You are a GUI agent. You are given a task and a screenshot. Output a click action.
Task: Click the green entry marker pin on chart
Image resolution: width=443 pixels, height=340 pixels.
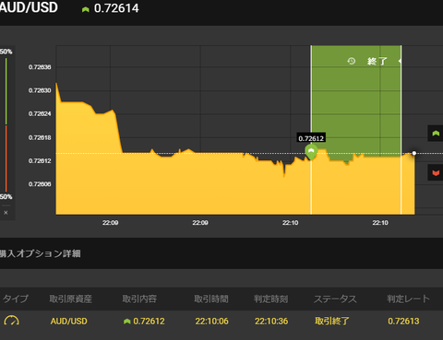(x=311, y=152)
